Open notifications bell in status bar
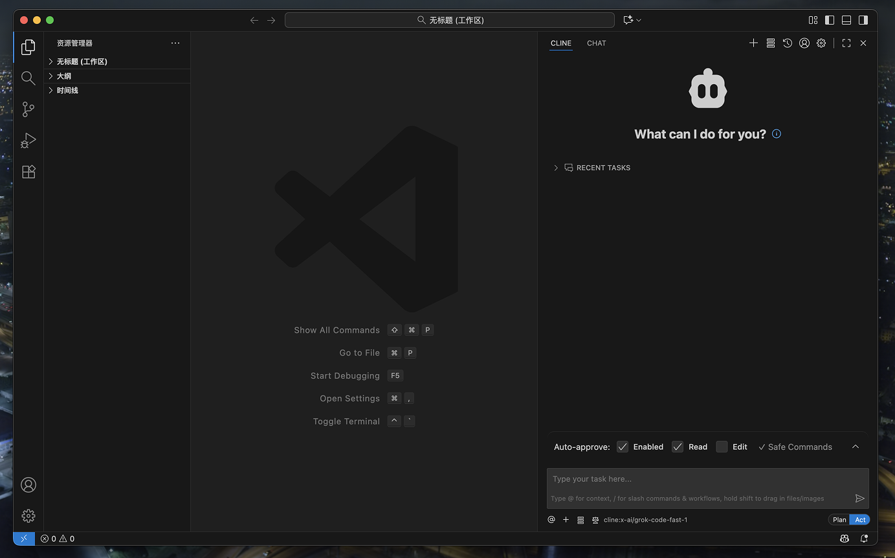Screen dimensions: 895x558 [x=864, y=539]
